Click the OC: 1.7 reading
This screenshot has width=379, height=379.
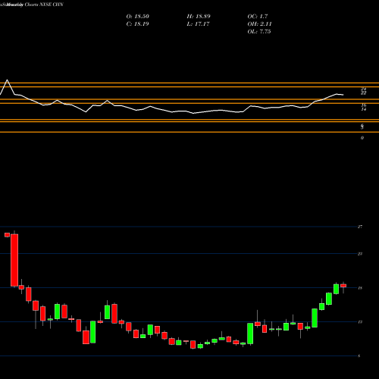[258, 17]
